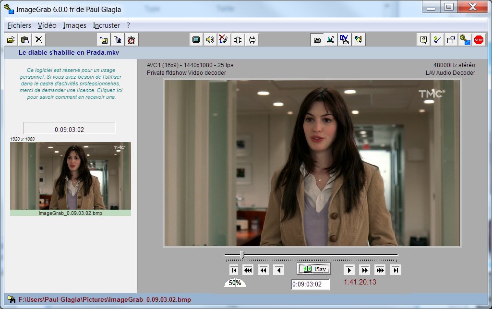Click the ImageGrab_0.09.03.02.bmp thumbnail
This screenshot has height=309, width=492.
[71, 176]
